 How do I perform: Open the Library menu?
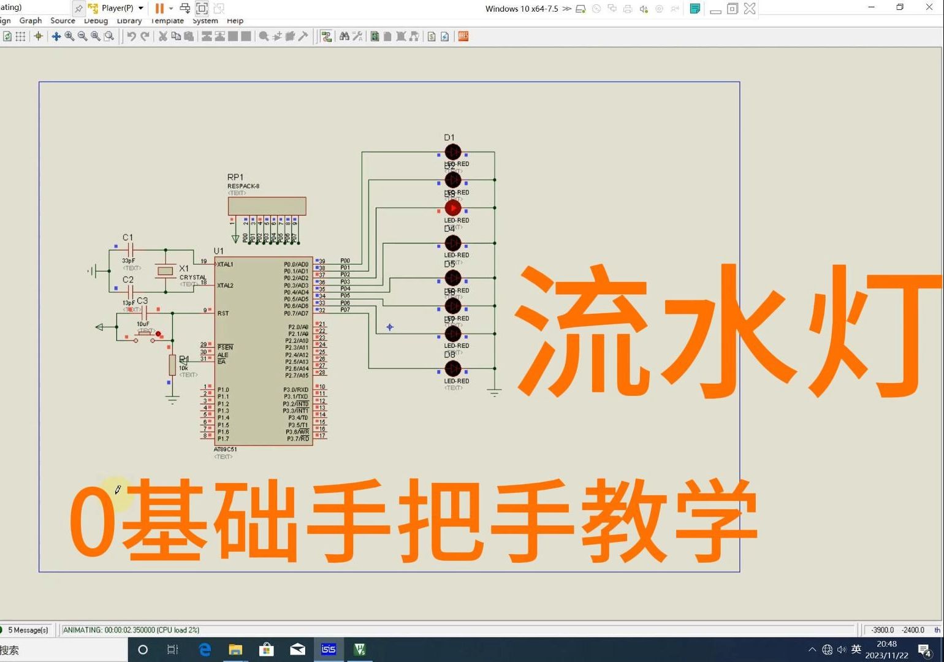[x=129, y=20]
